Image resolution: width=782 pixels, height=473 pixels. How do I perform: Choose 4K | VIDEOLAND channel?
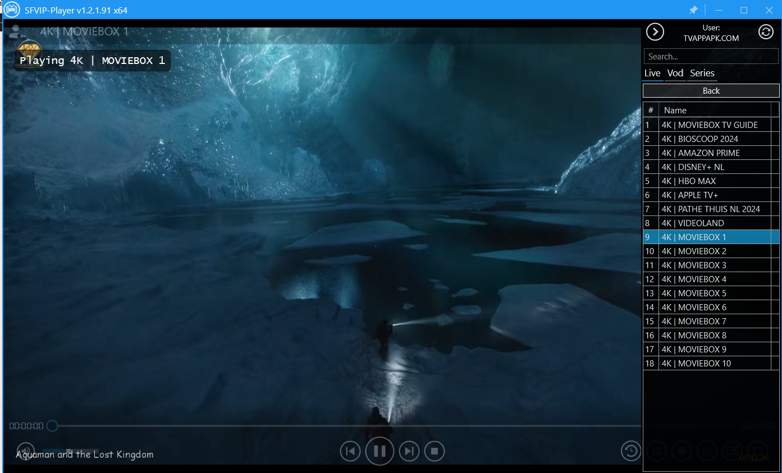click(711, 223)
